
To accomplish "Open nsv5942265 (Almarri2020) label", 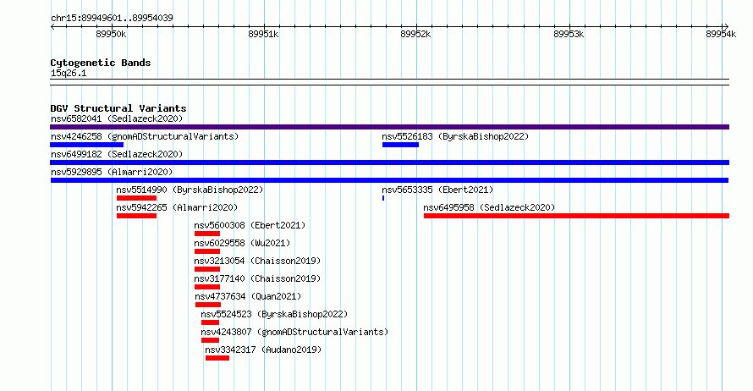I will point(177,207).
